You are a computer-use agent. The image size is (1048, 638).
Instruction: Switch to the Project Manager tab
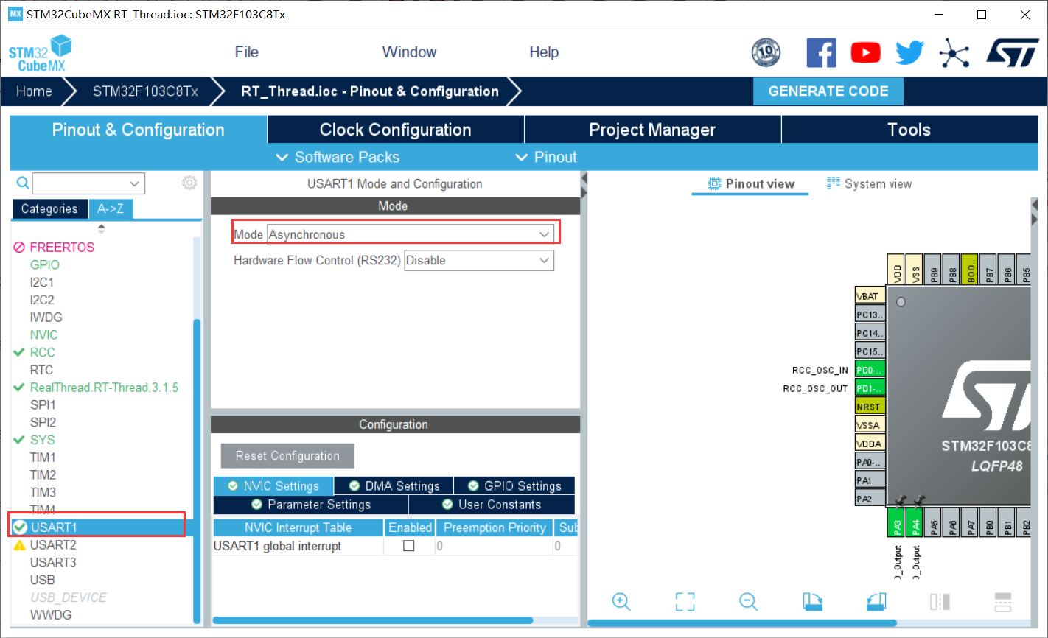point(652,130)
